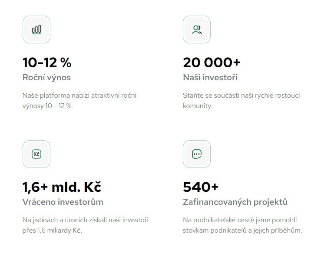The image size is (331, 263).
Task: Click the text "výnosy 10 - 12 %."
Action: [x=48, y=105]
